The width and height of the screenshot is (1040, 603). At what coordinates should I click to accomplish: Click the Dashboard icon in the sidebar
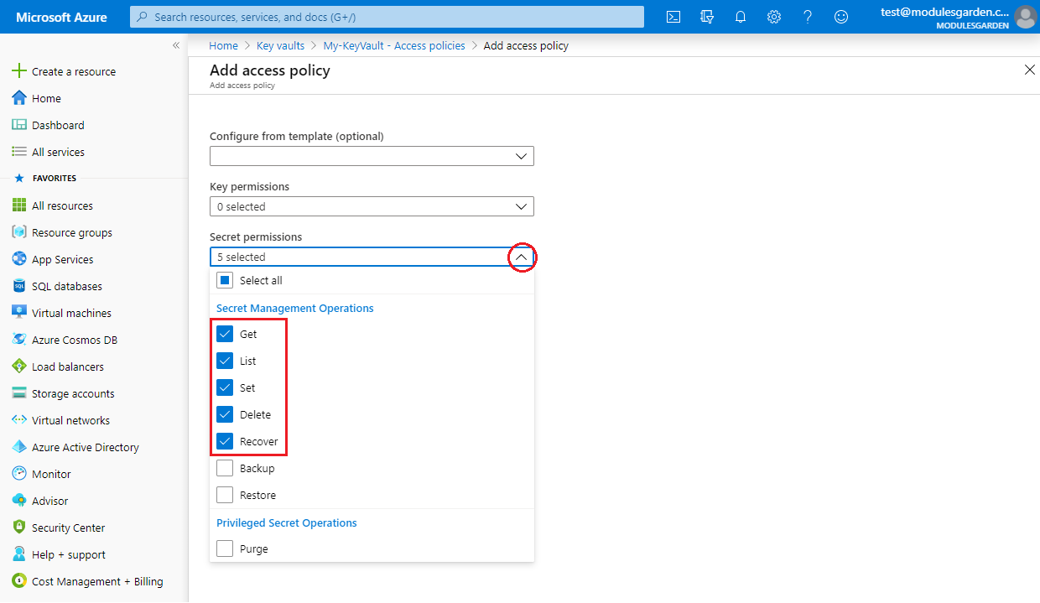pyautogui.click(x=19, y=125)
